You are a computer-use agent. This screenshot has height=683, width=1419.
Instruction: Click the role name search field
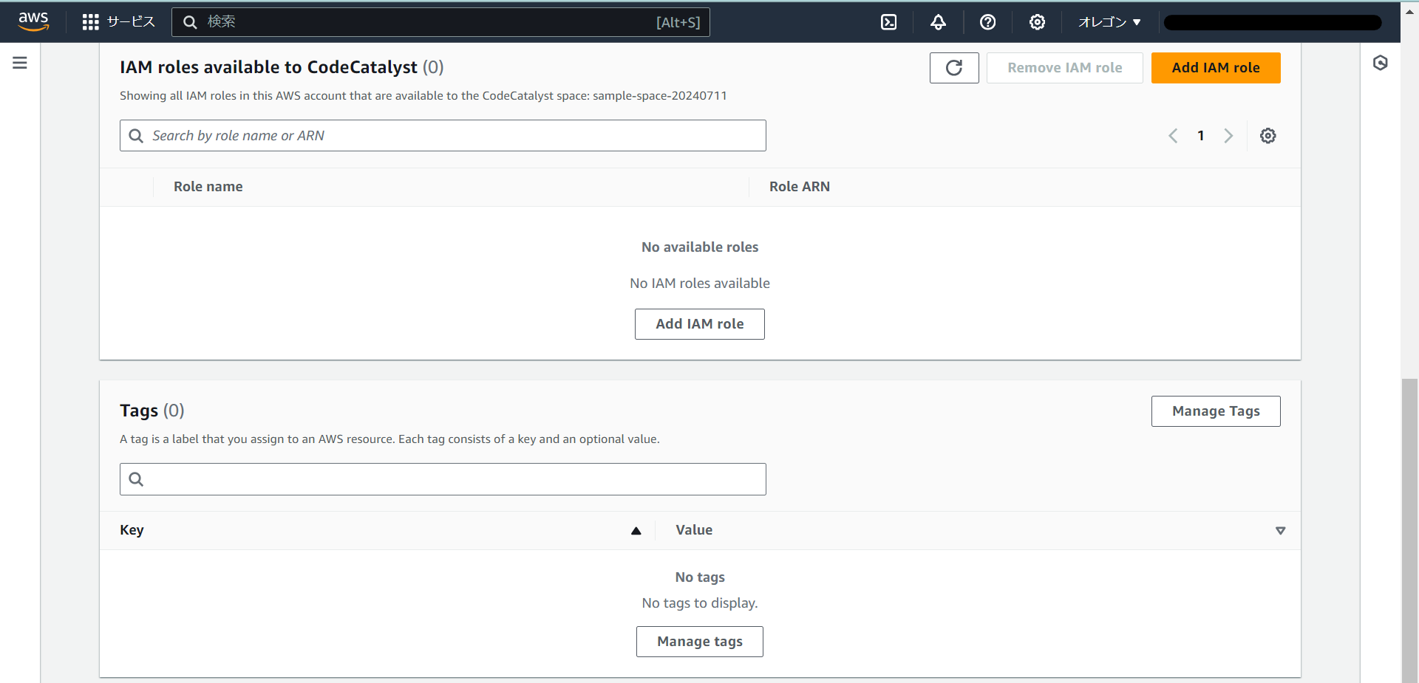pos(442,135)
